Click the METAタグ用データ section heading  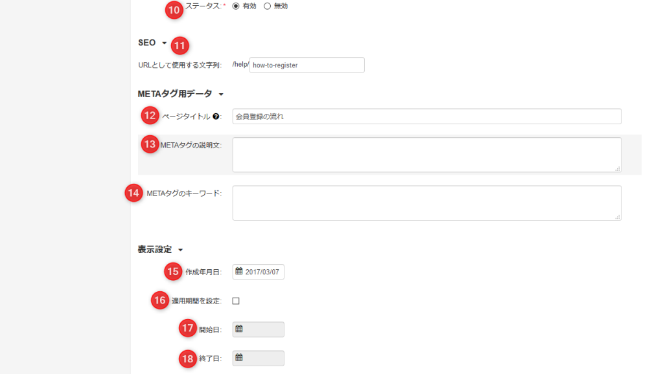175,94
